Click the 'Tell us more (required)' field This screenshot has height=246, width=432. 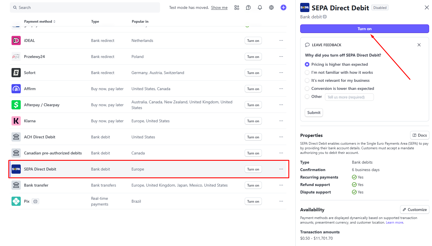click(x=349, y=97)
